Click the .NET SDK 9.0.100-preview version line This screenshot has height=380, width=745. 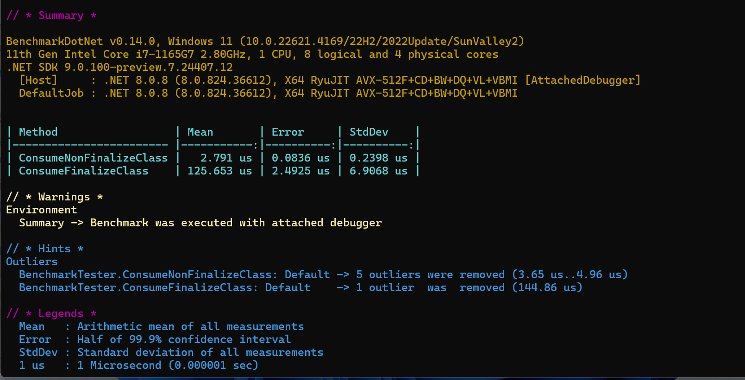point(119,68)
